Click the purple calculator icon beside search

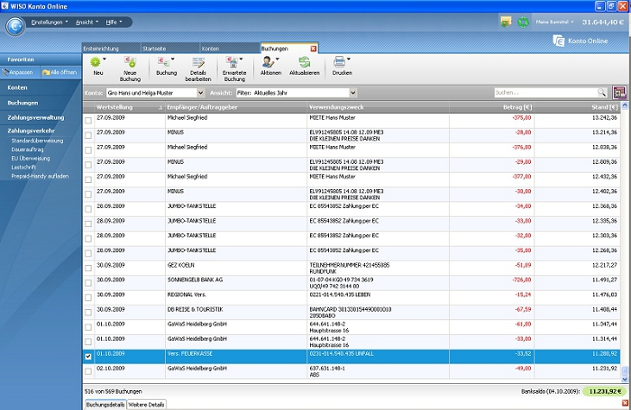(619, 92)
